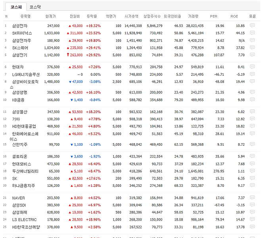
Task: Open the 삼성생명 stock link
Action: point(20,92)
